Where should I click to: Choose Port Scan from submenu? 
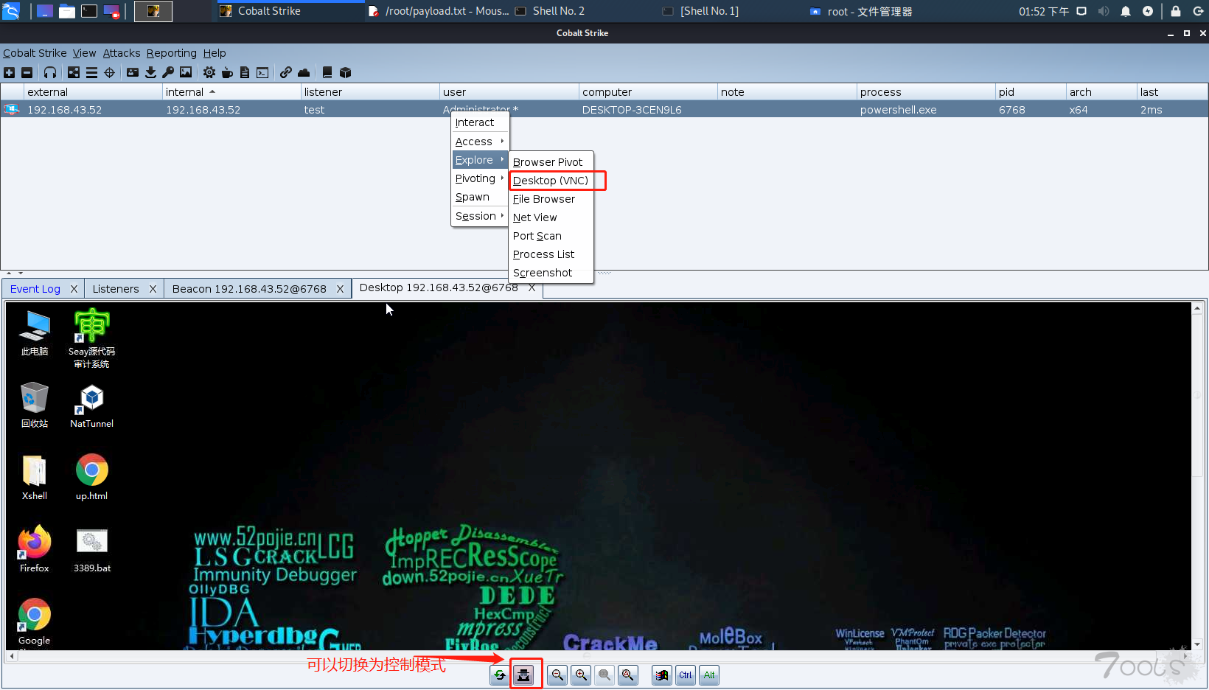[x=551, y=236]
